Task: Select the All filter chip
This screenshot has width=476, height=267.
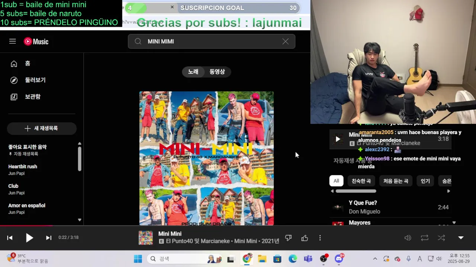Action: tap(336, 181)
